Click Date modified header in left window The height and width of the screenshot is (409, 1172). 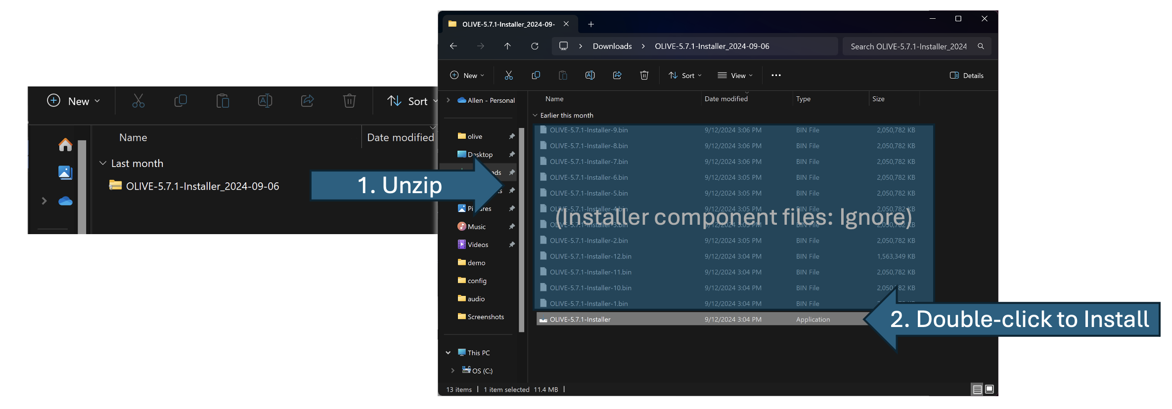pyautogui.click(x=400, y=137)
